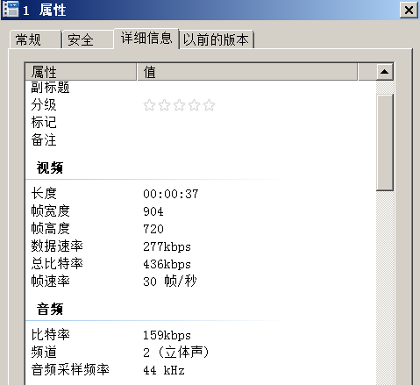The height and width of the screenshot is (385, 420).
Task: Select the 总比特率 property label
Action: (x=57, y=263)
